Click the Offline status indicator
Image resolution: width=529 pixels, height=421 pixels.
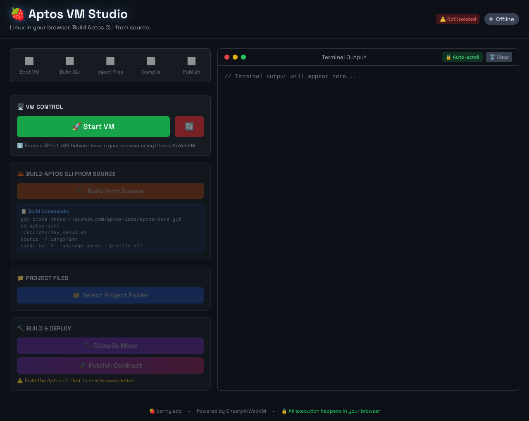(x=501, y=19)
